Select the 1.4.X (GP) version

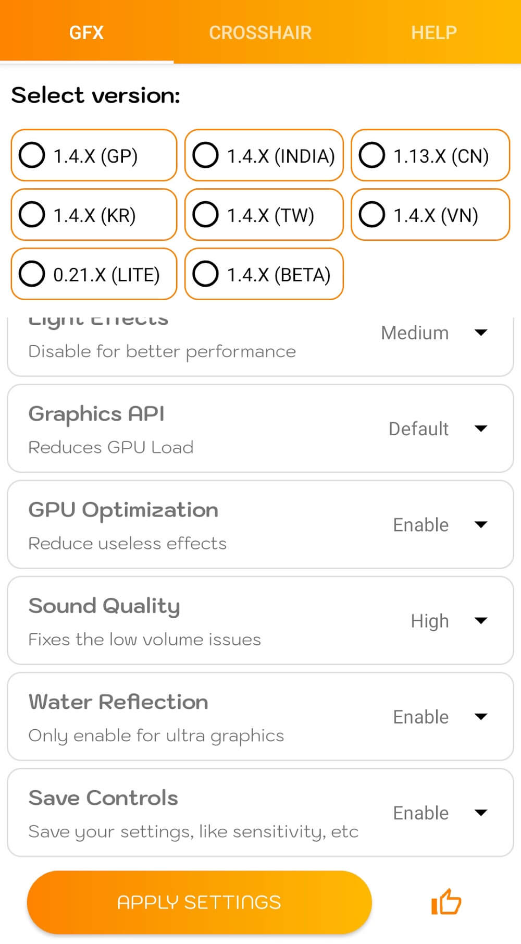94,155
